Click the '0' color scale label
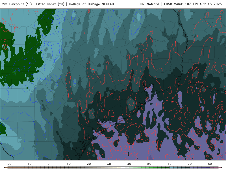The image size is (226, 169). click(x=48, y=164)
